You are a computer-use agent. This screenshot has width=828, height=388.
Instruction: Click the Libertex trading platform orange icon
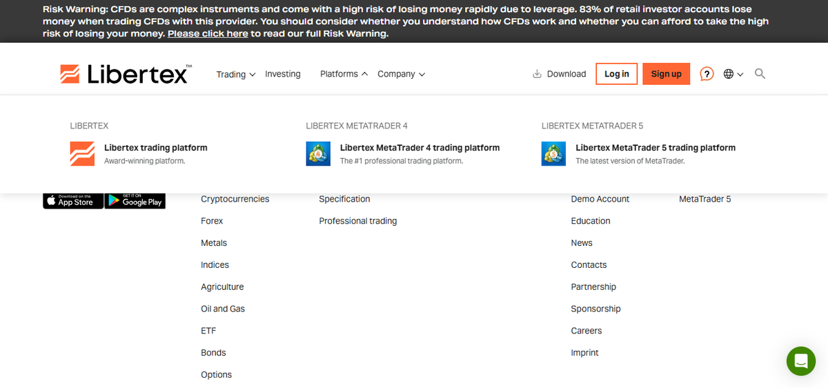coord(82,153)
